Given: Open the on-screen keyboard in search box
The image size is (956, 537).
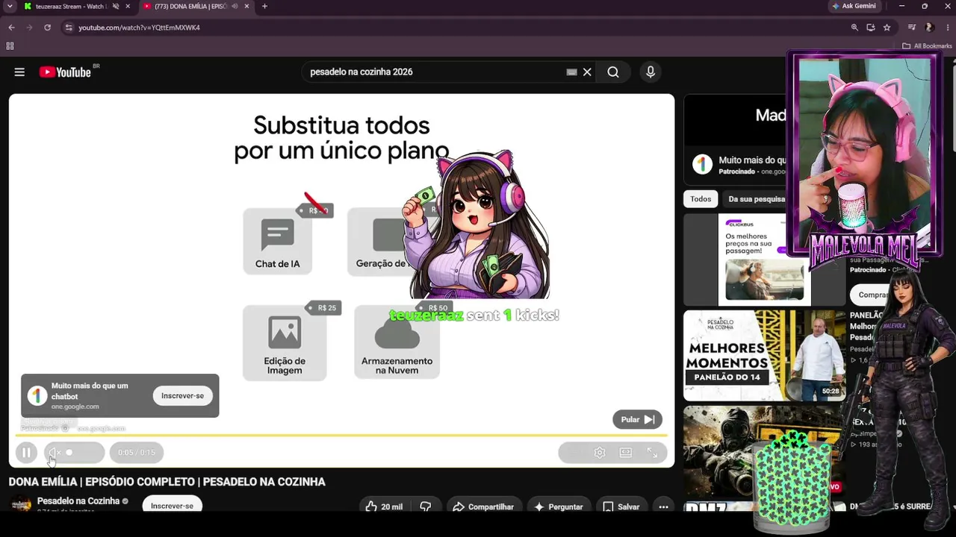Looking at the screenshot, I should (571, 72).
